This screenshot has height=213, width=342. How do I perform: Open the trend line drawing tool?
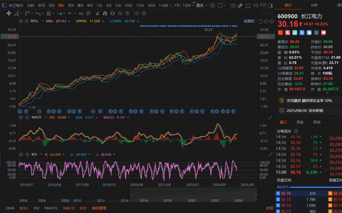16,14
